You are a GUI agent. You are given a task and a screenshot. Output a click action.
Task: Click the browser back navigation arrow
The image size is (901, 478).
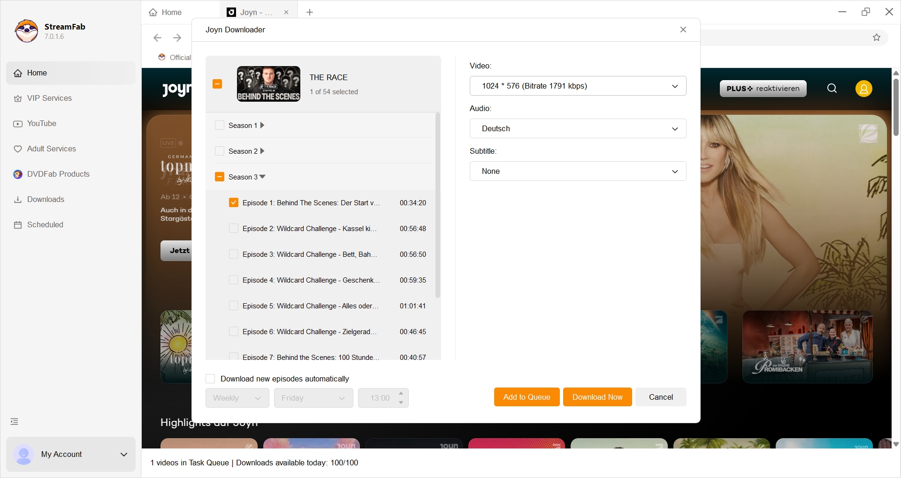[157, 37]
